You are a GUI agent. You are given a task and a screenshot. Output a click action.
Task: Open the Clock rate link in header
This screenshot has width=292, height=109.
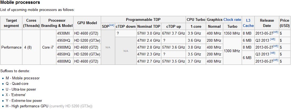click(232, 19)
